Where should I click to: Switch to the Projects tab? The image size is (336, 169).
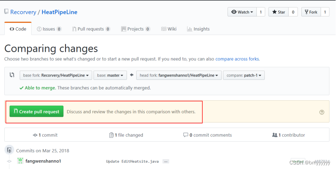pos(135,29)
